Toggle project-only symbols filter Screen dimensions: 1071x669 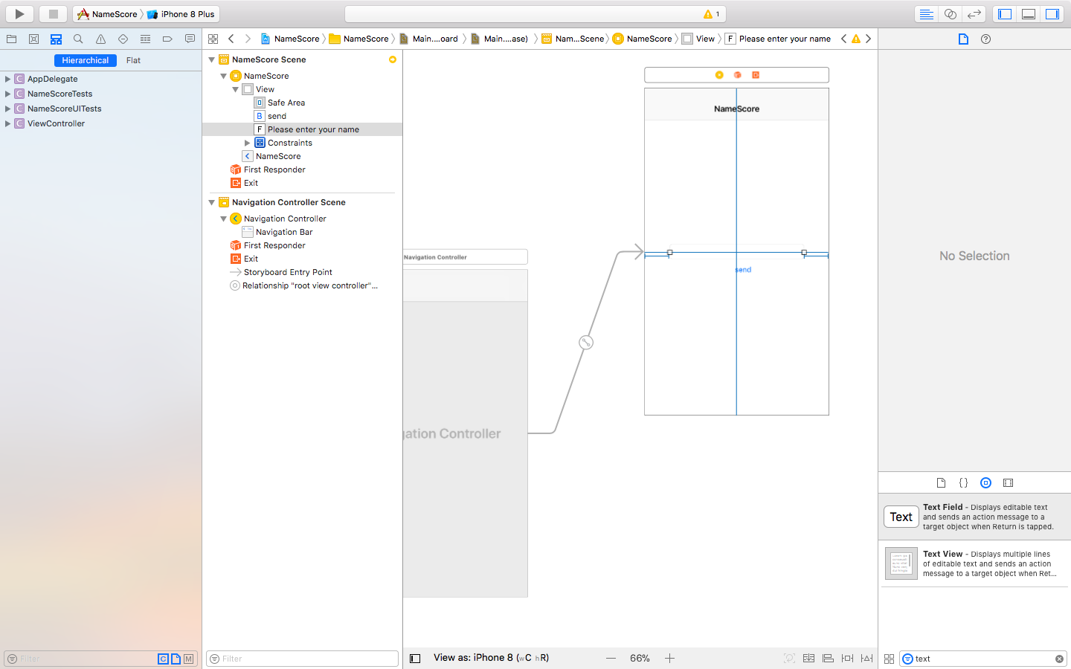(176, 659)
